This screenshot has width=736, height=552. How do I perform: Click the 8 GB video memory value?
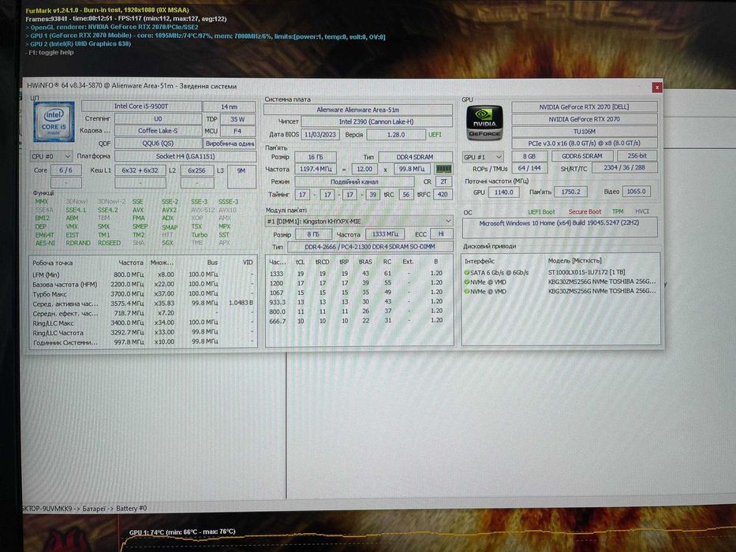coord(529,156)
